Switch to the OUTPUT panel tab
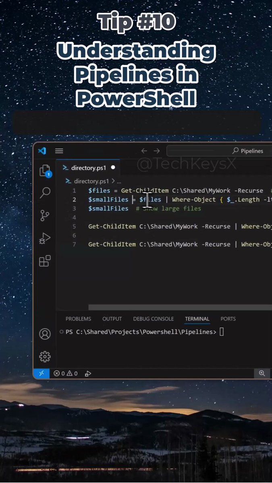 [112, 319]
